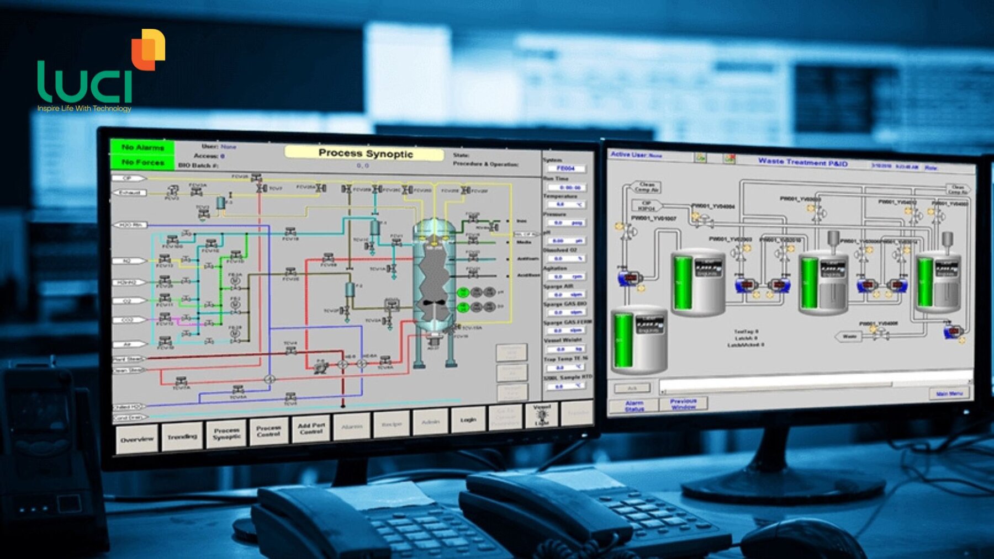
Task: Switch to the Process Control screen
Action: tap(268, 430)
